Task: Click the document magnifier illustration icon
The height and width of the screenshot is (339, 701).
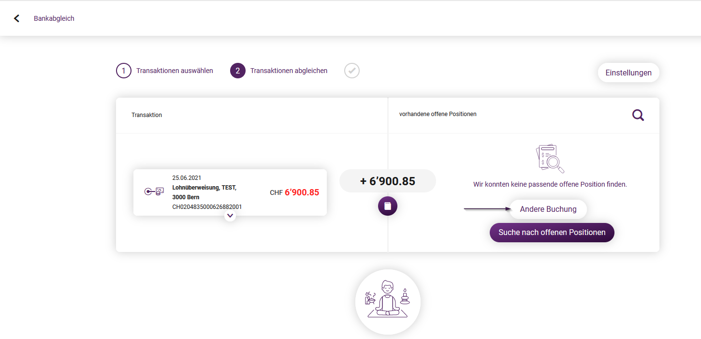Action: click(550, 159)
